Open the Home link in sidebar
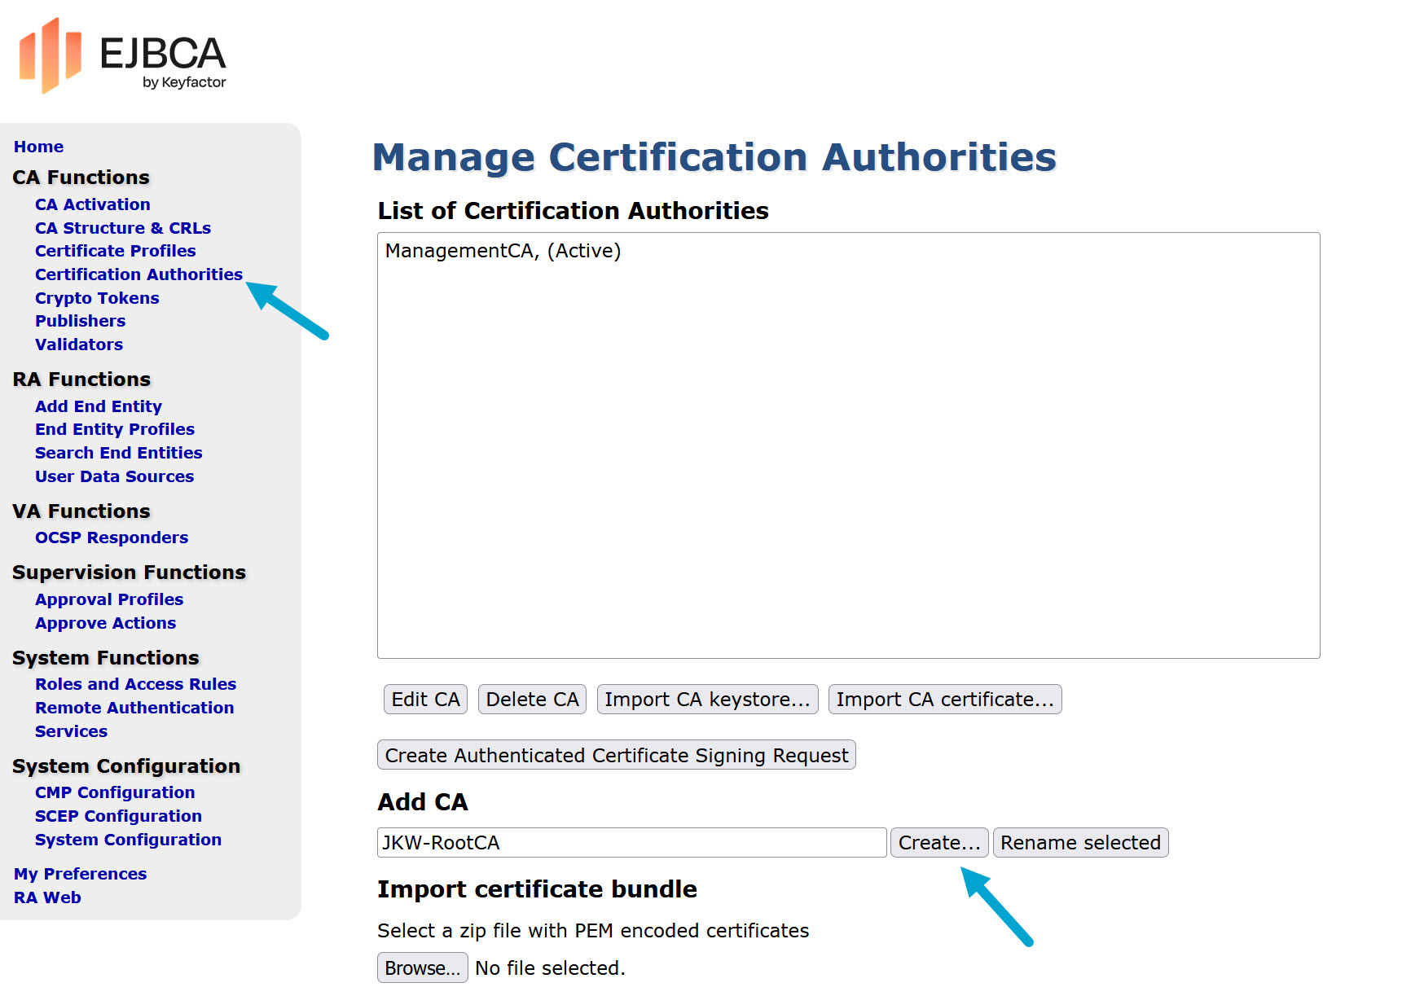This screenshot has width=1424, height=996. coord(38,147)
